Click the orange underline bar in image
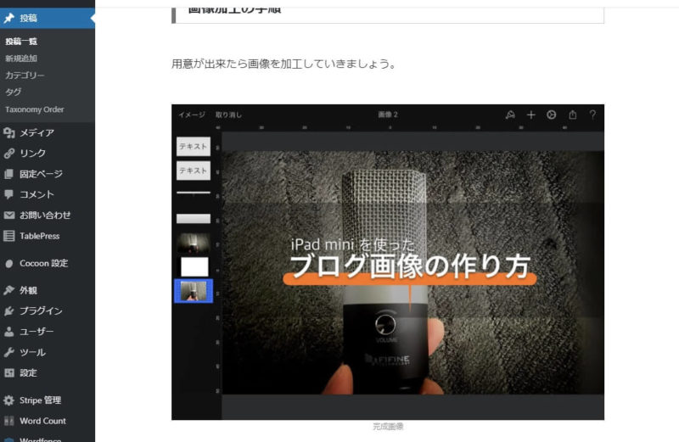The height and width of the screenshot is (442, 679). [410, 279]
